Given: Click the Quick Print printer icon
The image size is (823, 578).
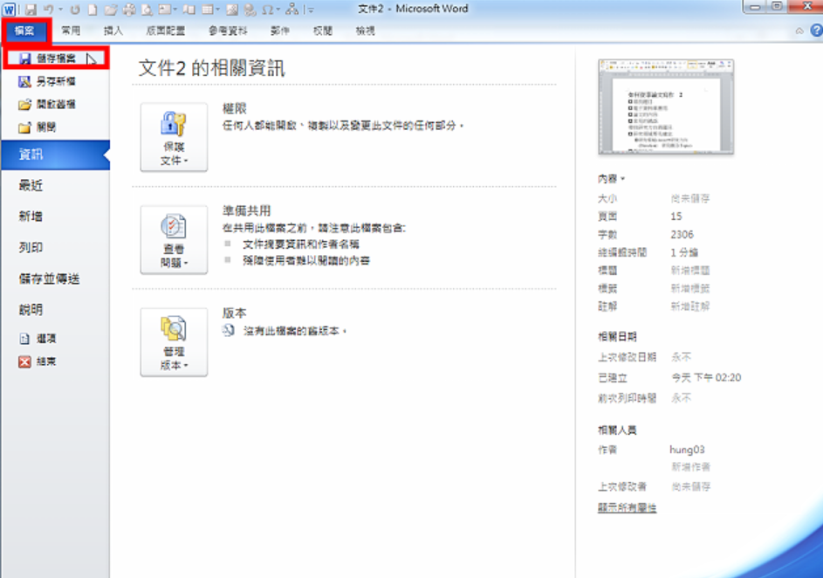Looking at the screenshot, I should pyautogui.click(x=129, y=10).
